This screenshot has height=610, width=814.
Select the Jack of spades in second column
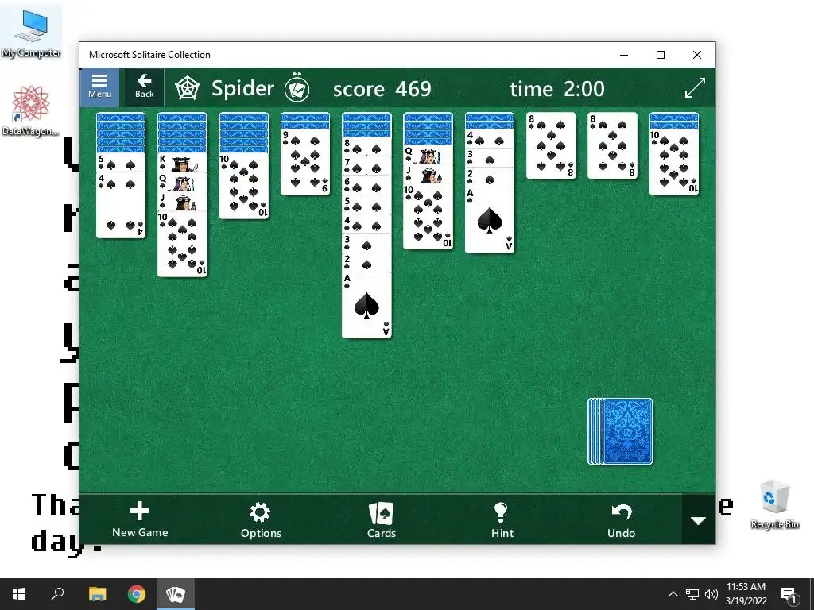(x=182, y=202)
